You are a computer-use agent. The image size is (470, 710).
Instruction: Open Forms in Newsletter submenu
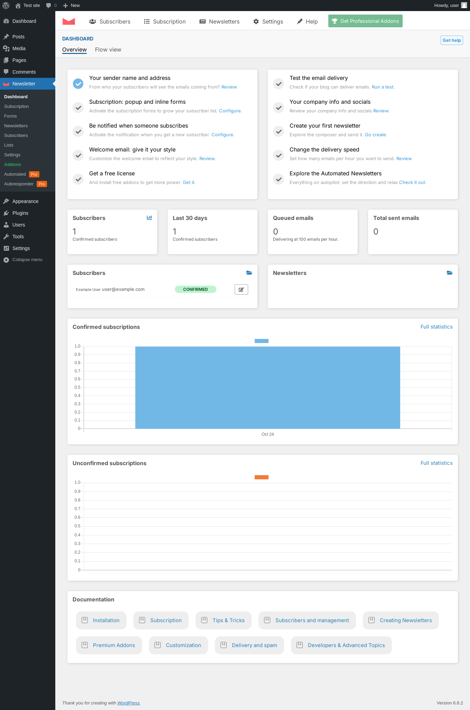(x=10, y=116)
